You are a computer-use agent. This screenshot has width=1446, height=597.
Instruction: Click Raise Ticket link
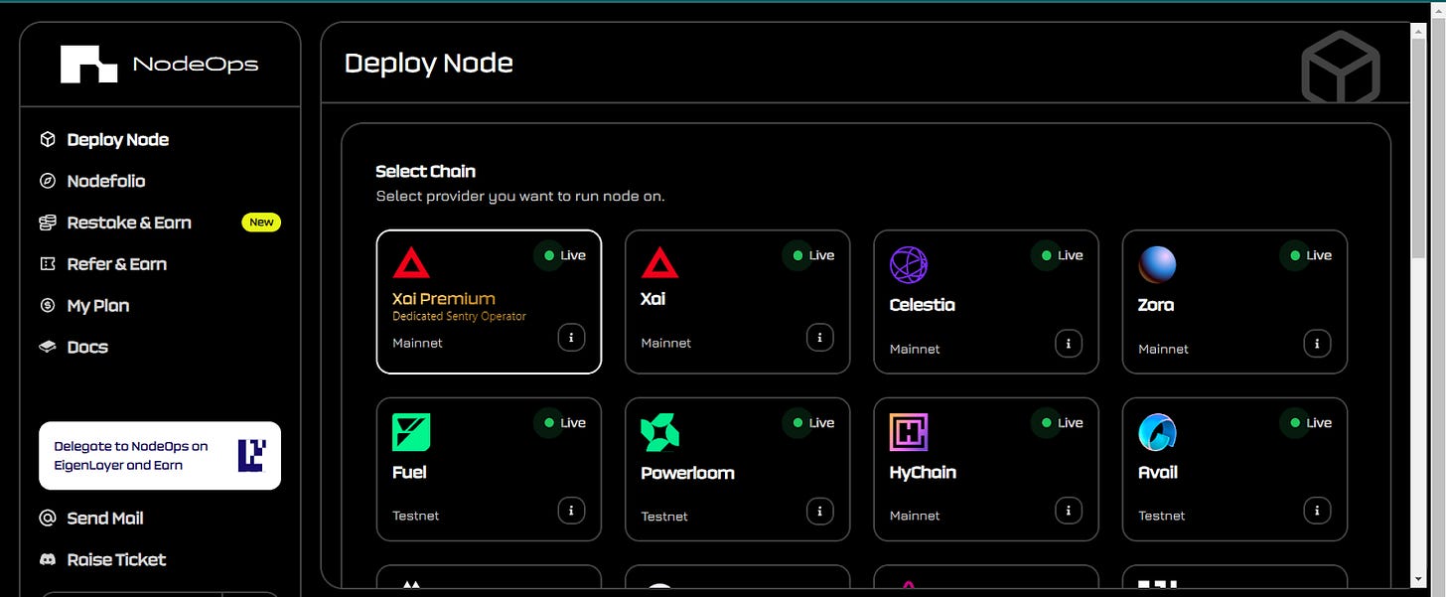tap(116, 560)
